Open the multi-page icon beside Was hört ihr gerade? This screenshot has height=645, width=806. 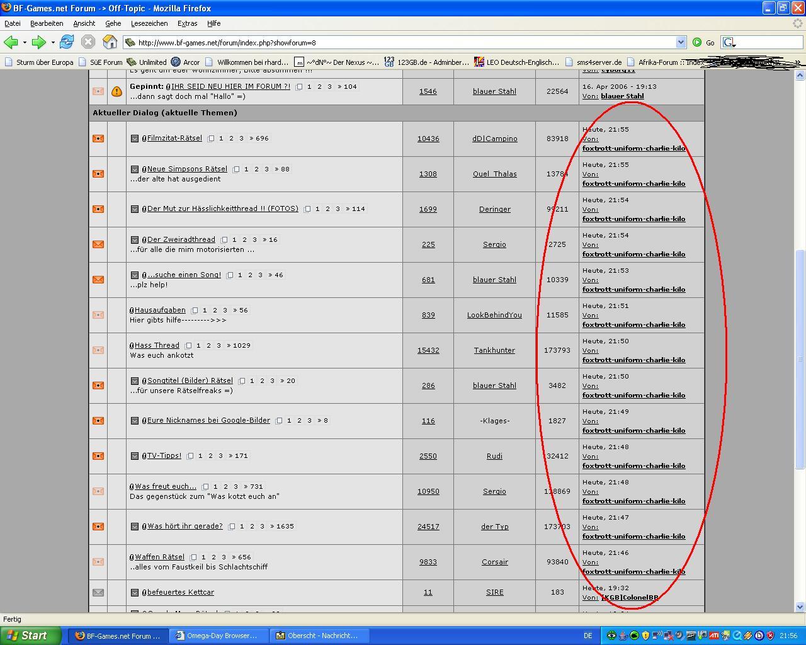click(x=232, y=527)
